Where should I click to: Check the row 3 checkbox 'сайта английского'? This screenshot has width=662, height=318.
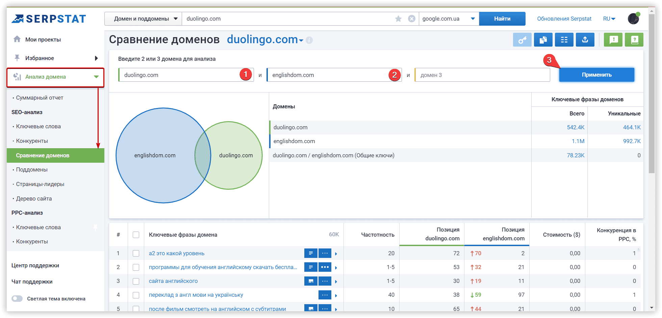point(136,281)
